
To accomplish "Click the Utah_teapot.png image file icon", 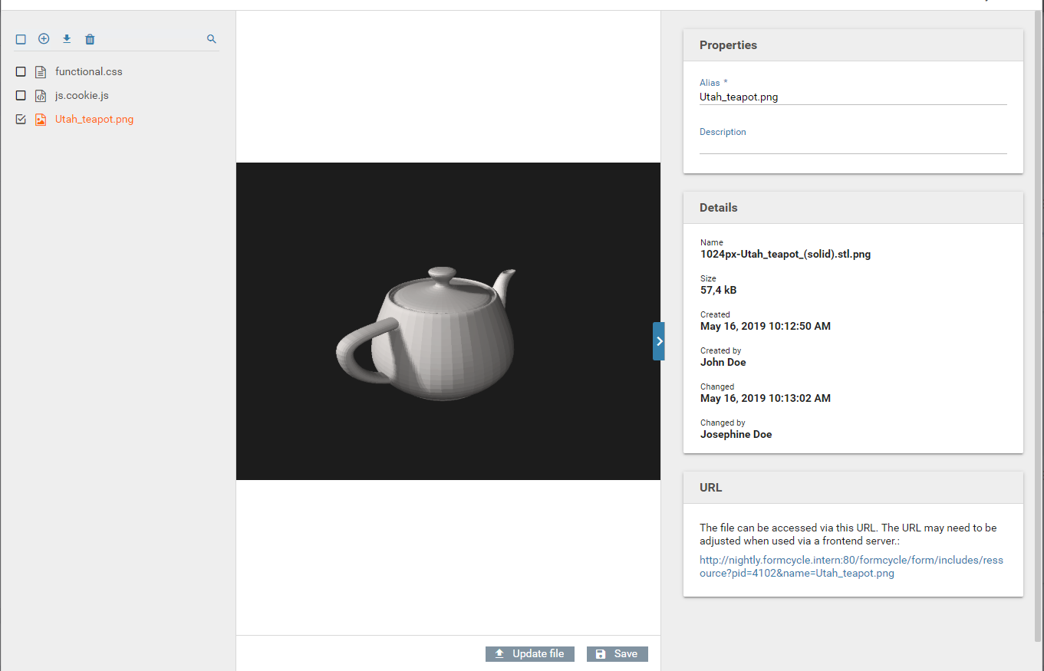I will coord(41,120).
